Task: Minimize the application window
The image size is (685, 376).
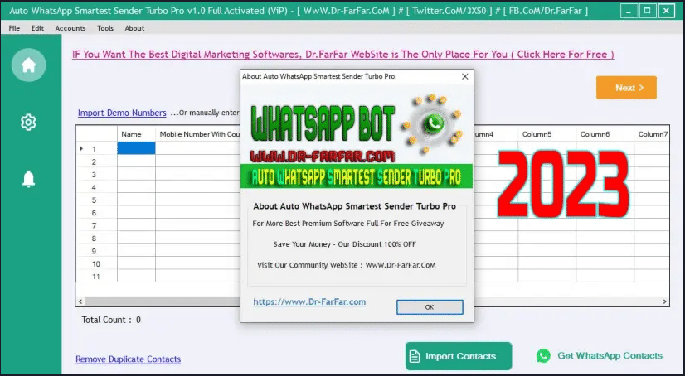Action: pos(629,11)
